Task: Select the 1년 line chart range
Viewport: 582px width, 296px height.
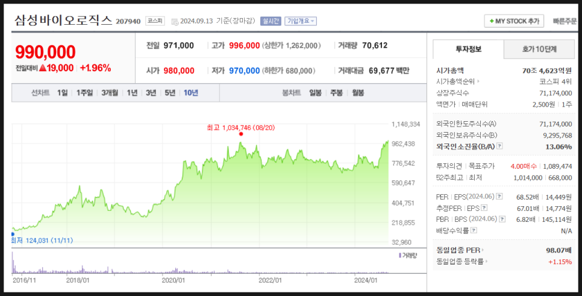Action: [x=132, y=93]
